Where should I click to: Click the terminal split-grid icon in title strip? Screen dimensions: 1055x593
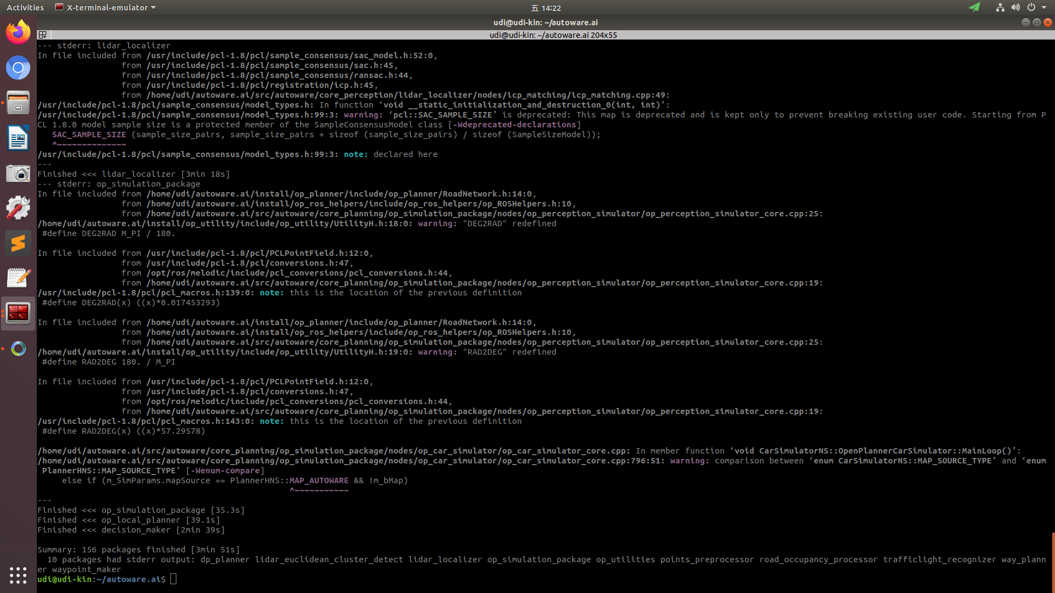tap(42, 35)
